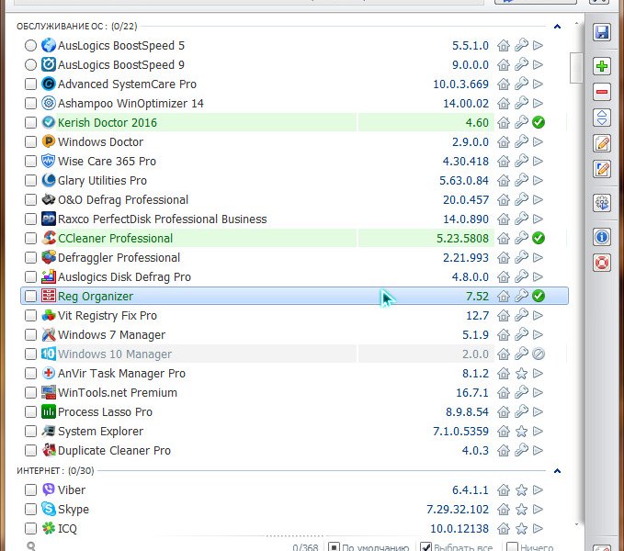Screen dimensions: 624x551
Task: Click star icon for System Explorer
Action: coord(521,432)
